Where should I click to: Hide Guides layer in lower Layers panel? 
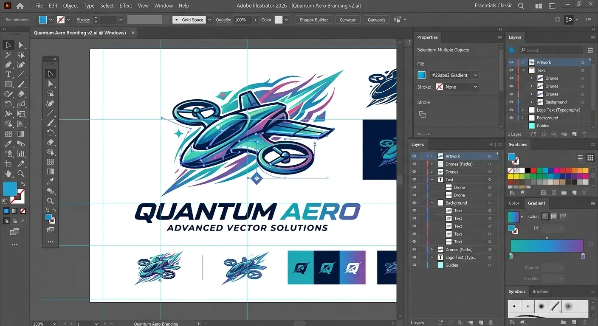pyautogui.click(x=414, y=265)
